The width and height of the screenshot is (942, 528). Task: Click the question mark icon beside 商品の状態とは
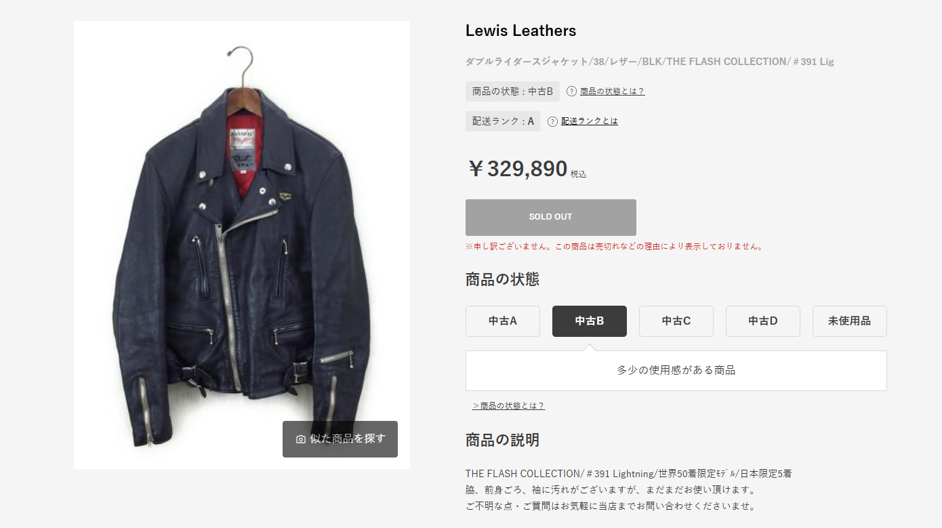pos(571,92)
